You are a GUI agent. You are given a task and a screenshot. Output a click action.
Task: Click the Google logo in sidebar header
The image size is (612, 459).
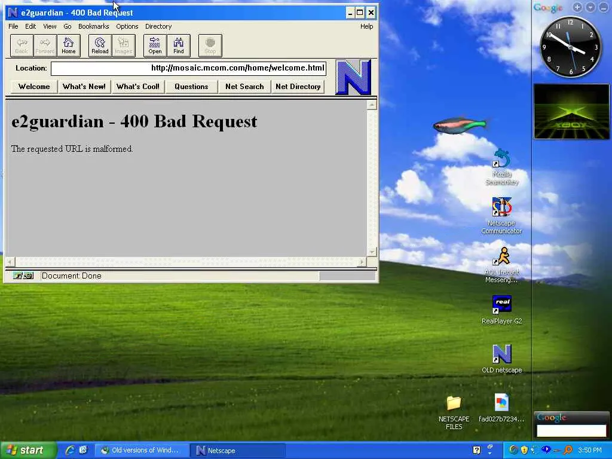pyautogui.click(x=548, y=7)
